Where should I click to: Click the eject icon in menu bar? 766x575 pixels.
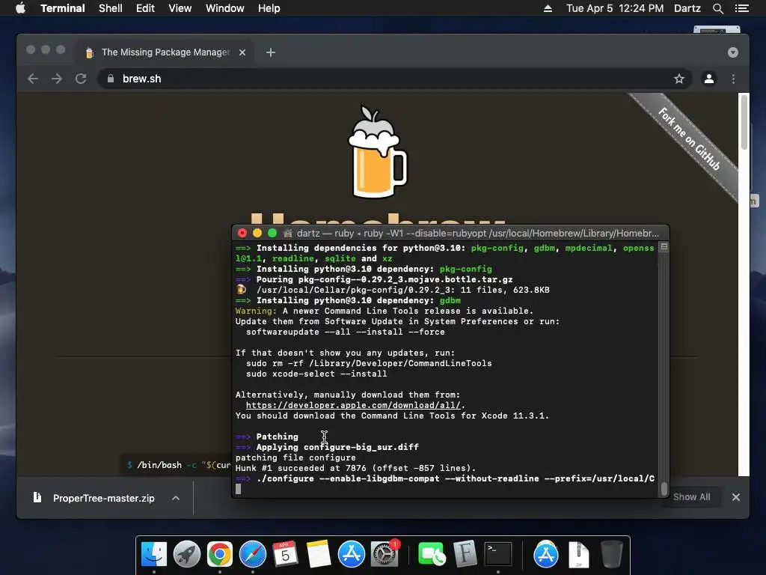(548, 8)
